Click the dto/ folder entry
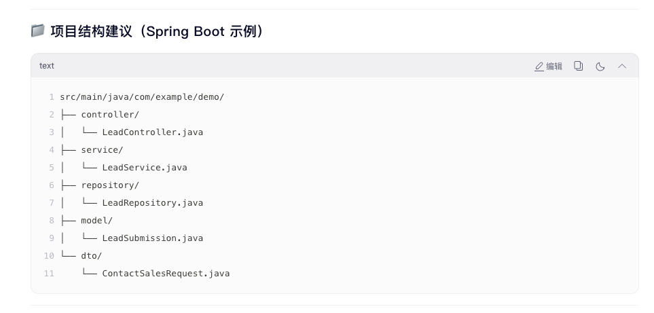Screen dimensions: 654x313 pyautogui.click(x=92, y=256)
